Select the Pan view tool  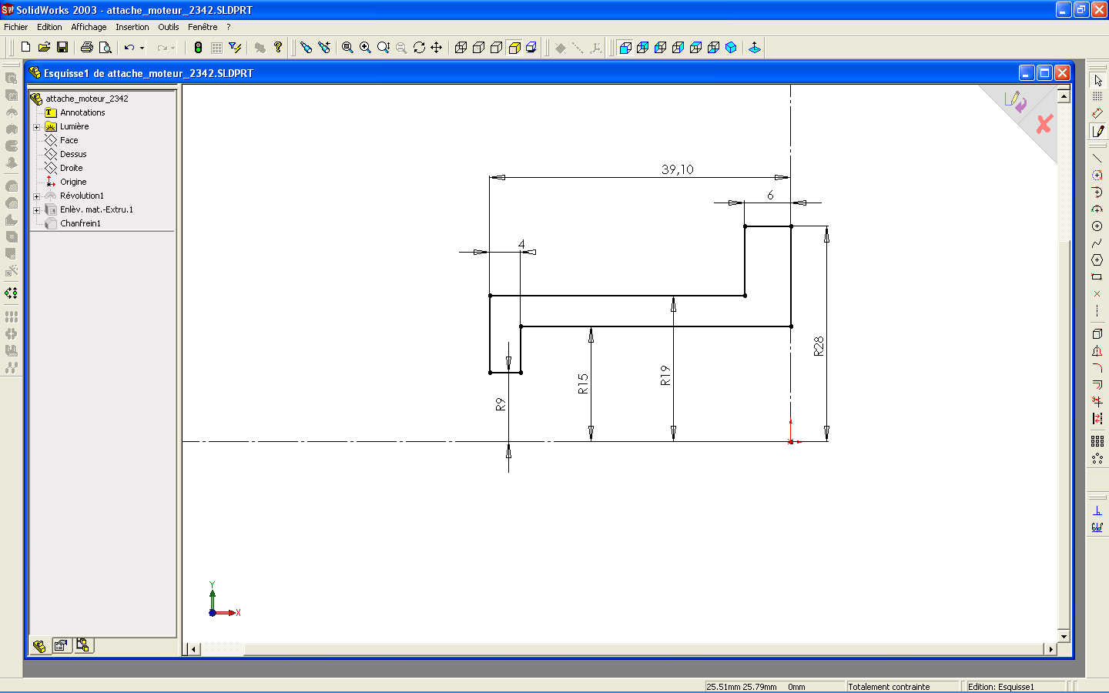[x=437, y=48]
